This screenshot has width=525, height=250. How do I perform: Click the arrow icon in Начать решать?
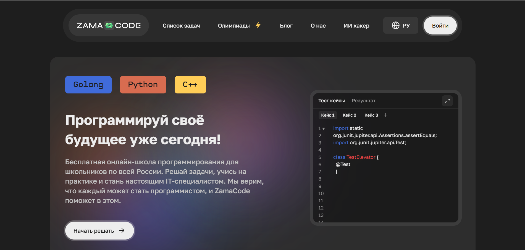coord(122,230)
